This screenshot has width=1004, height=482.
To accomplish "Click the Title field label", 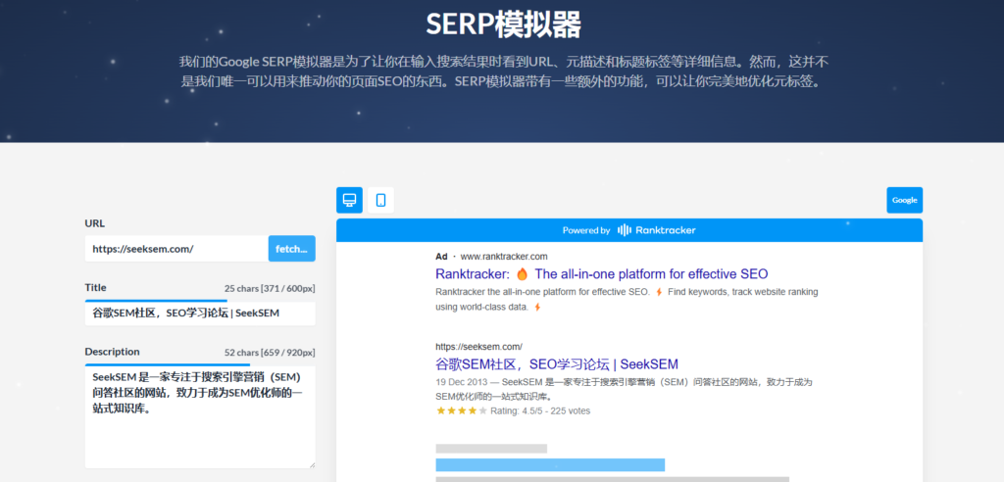I will pos(95,287).
